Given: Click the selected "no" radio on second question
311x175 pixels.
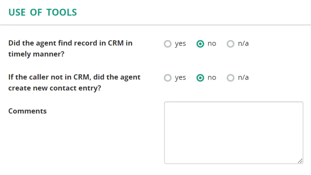Looking at the screenshot, I should pyautogui.click(x=200, y=78).
